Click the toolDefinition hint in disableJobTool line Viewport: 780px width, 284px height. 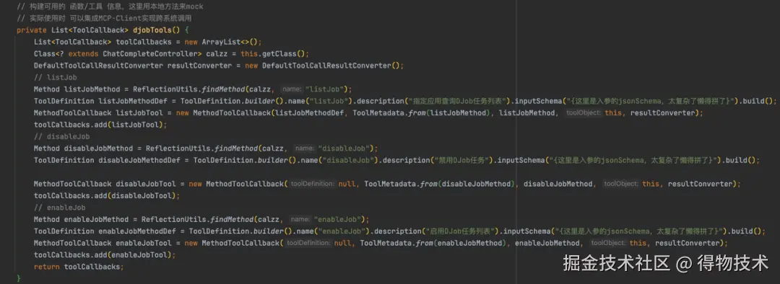[x=313, y=184]
